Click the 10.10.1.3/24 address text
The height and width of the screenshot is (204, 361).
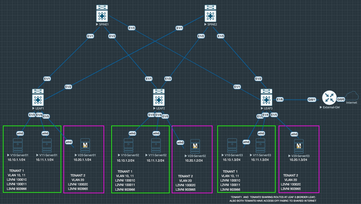(232, 160)
